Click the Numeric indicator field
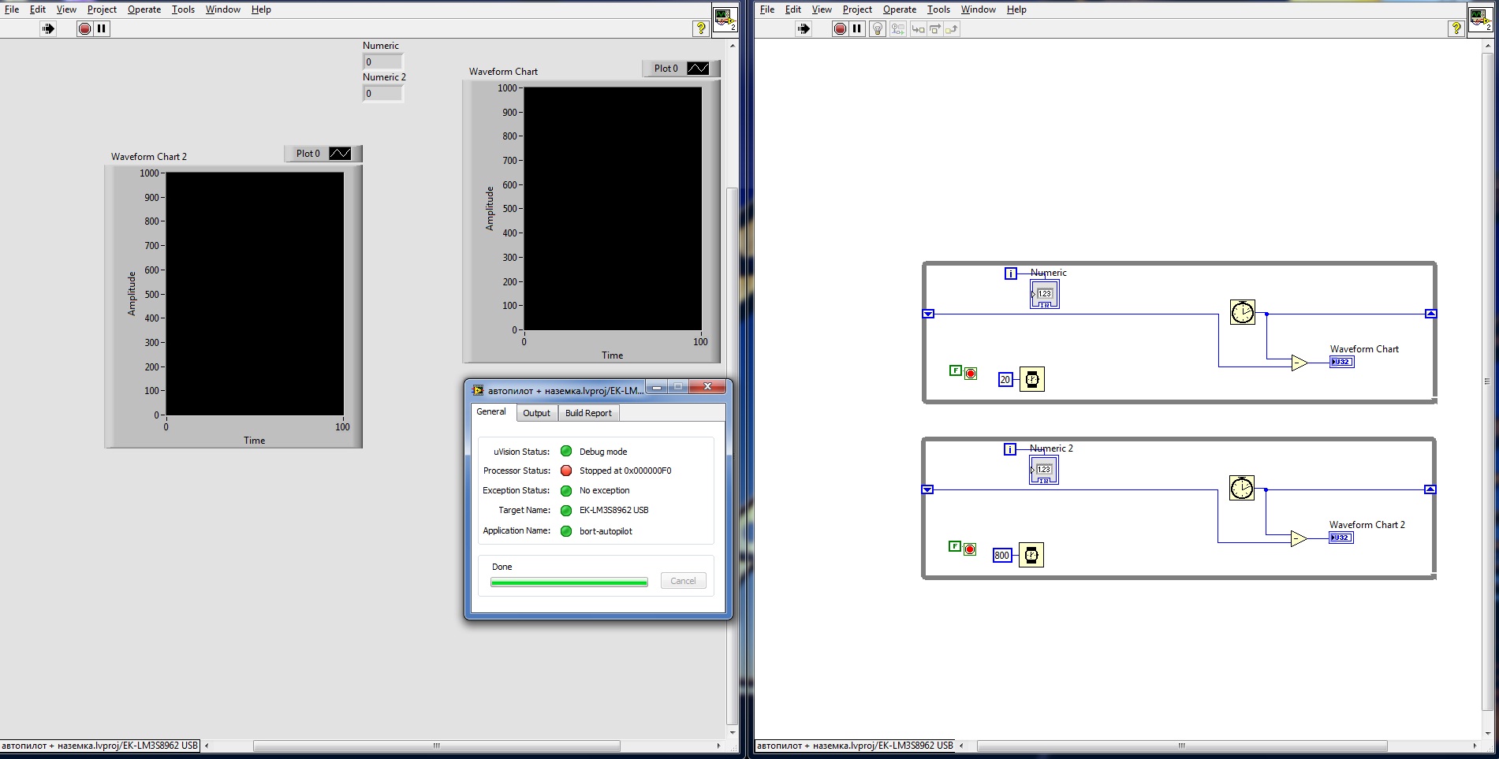The width and height of the screenshot is (1499, 759). (x=382, y=61)
